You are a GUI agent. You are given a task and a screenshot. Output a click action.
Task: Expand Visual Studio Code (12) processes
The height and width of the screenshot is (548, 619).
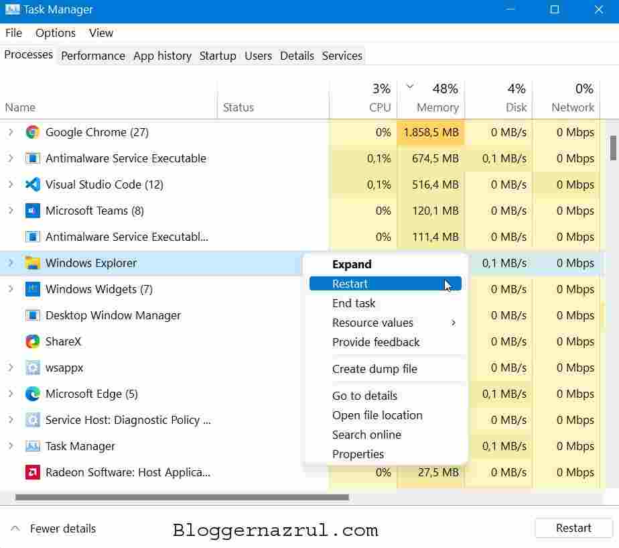click(x=11, y=184)
